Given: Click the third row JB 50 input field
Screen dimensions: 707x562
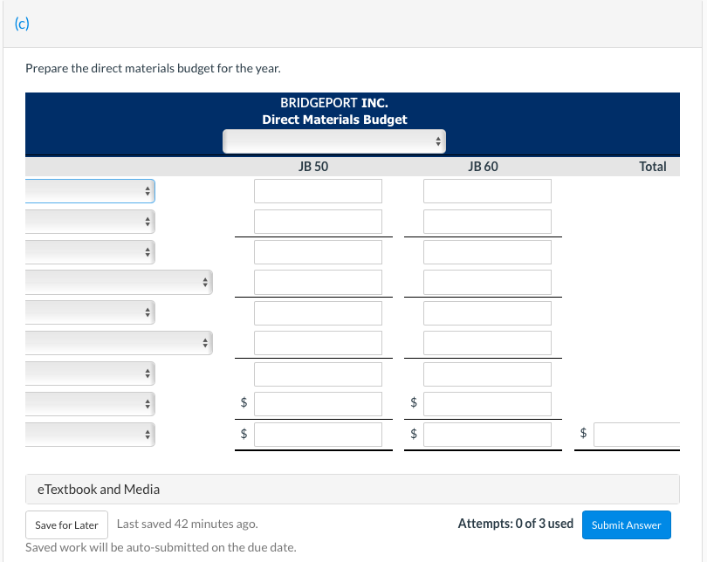Looking at the screenshot, I should coord(318,252).
